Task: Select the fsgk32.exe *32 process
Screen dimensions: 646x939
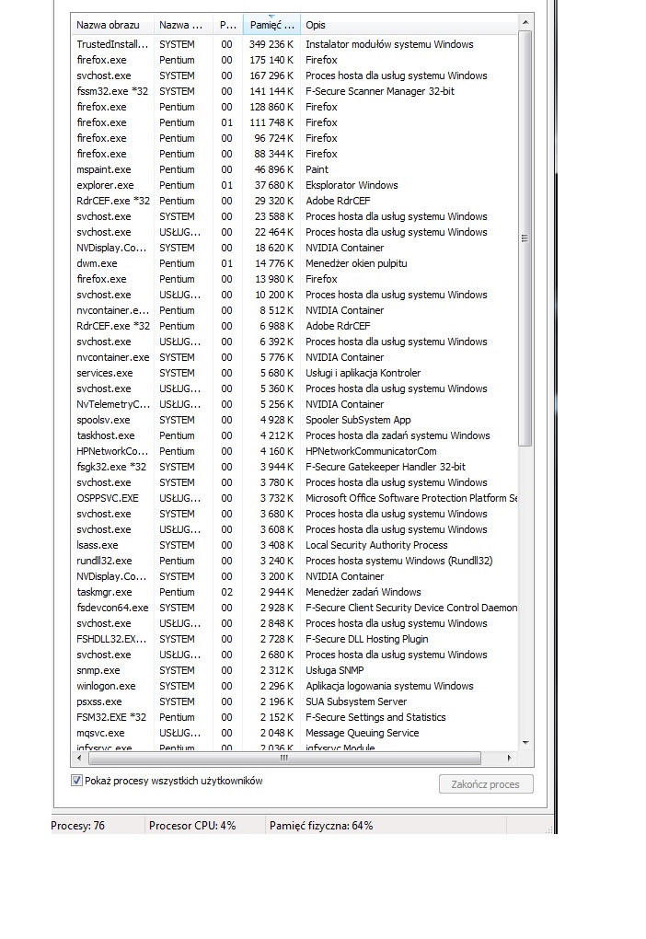Action: pyautogui.click(x=294, y=467)
